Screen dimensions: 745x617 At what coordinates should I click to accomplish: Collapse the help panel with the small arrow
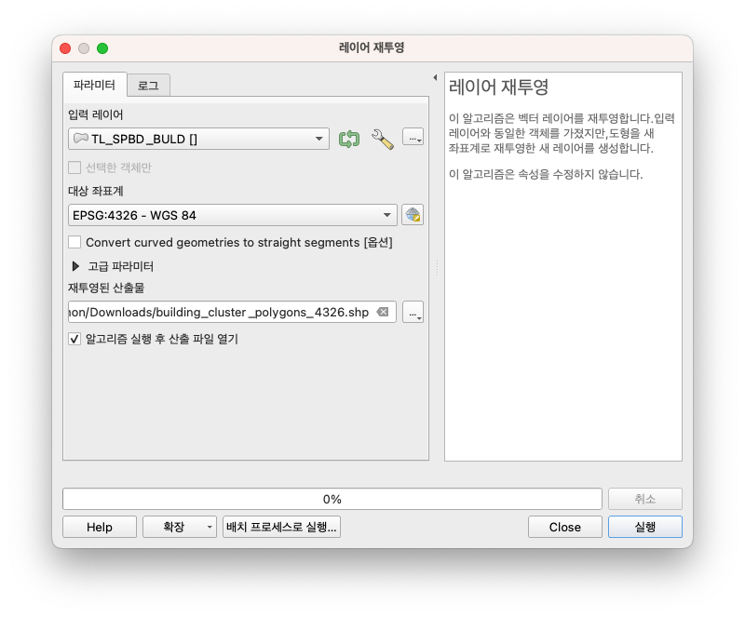tap(435, 77)
